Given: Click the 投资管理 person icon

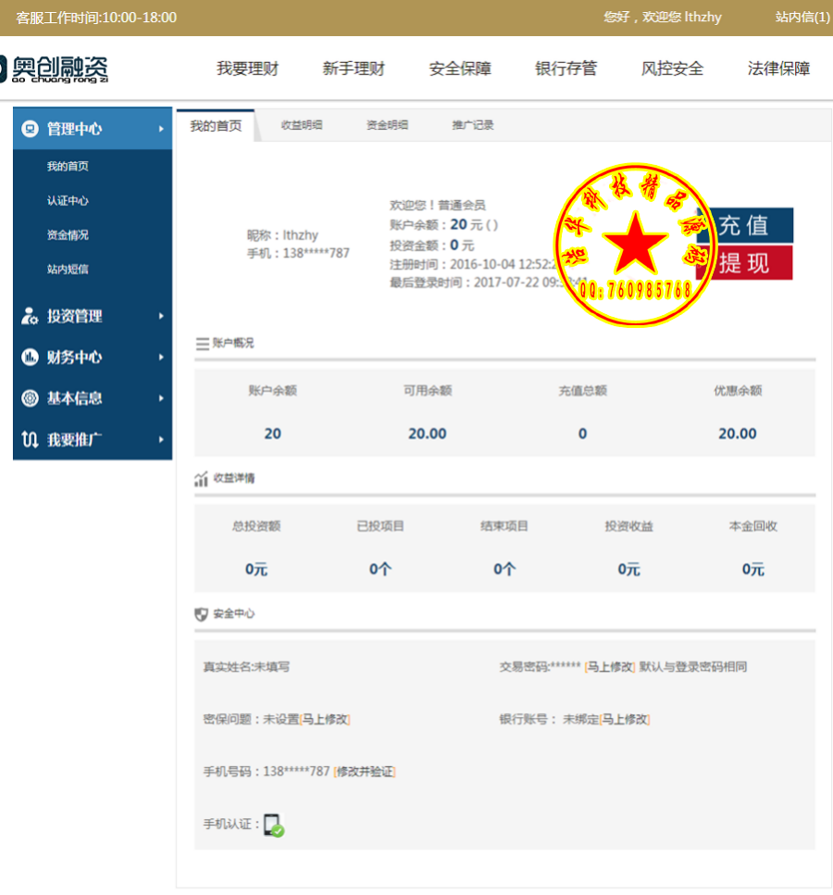Looking at the screenshot, I should [30, 316].
